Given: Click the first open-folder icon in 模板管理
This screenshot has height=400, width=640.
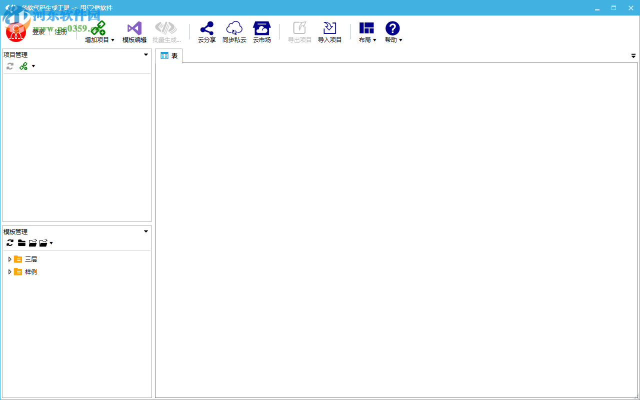Looking at the screenshot, I should 32,243.
